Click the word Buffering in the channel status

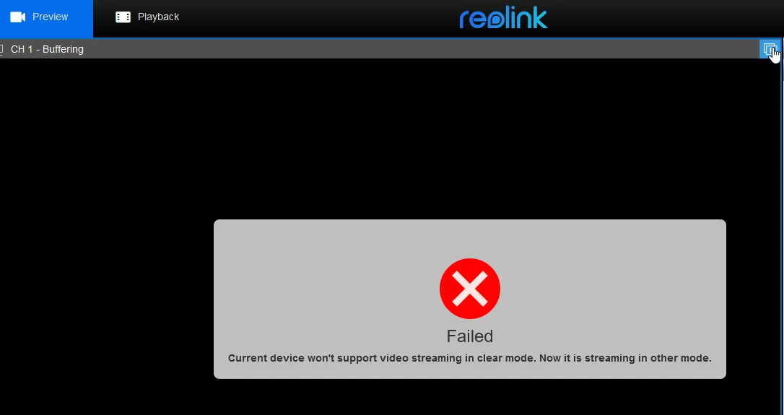(x=63, y=49)
